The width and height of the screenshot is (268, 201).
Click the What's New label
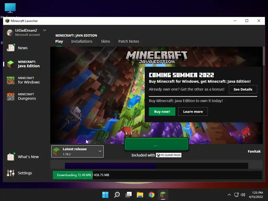tap(28, 157)
